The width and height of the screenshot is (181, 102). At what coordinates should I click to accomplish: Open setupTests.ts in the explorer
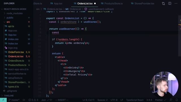[15, 78]
